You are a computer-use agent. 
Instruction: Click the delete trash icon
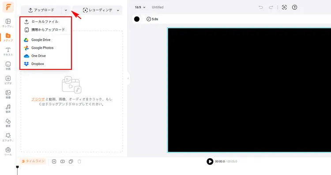click(x=79, y=161)
